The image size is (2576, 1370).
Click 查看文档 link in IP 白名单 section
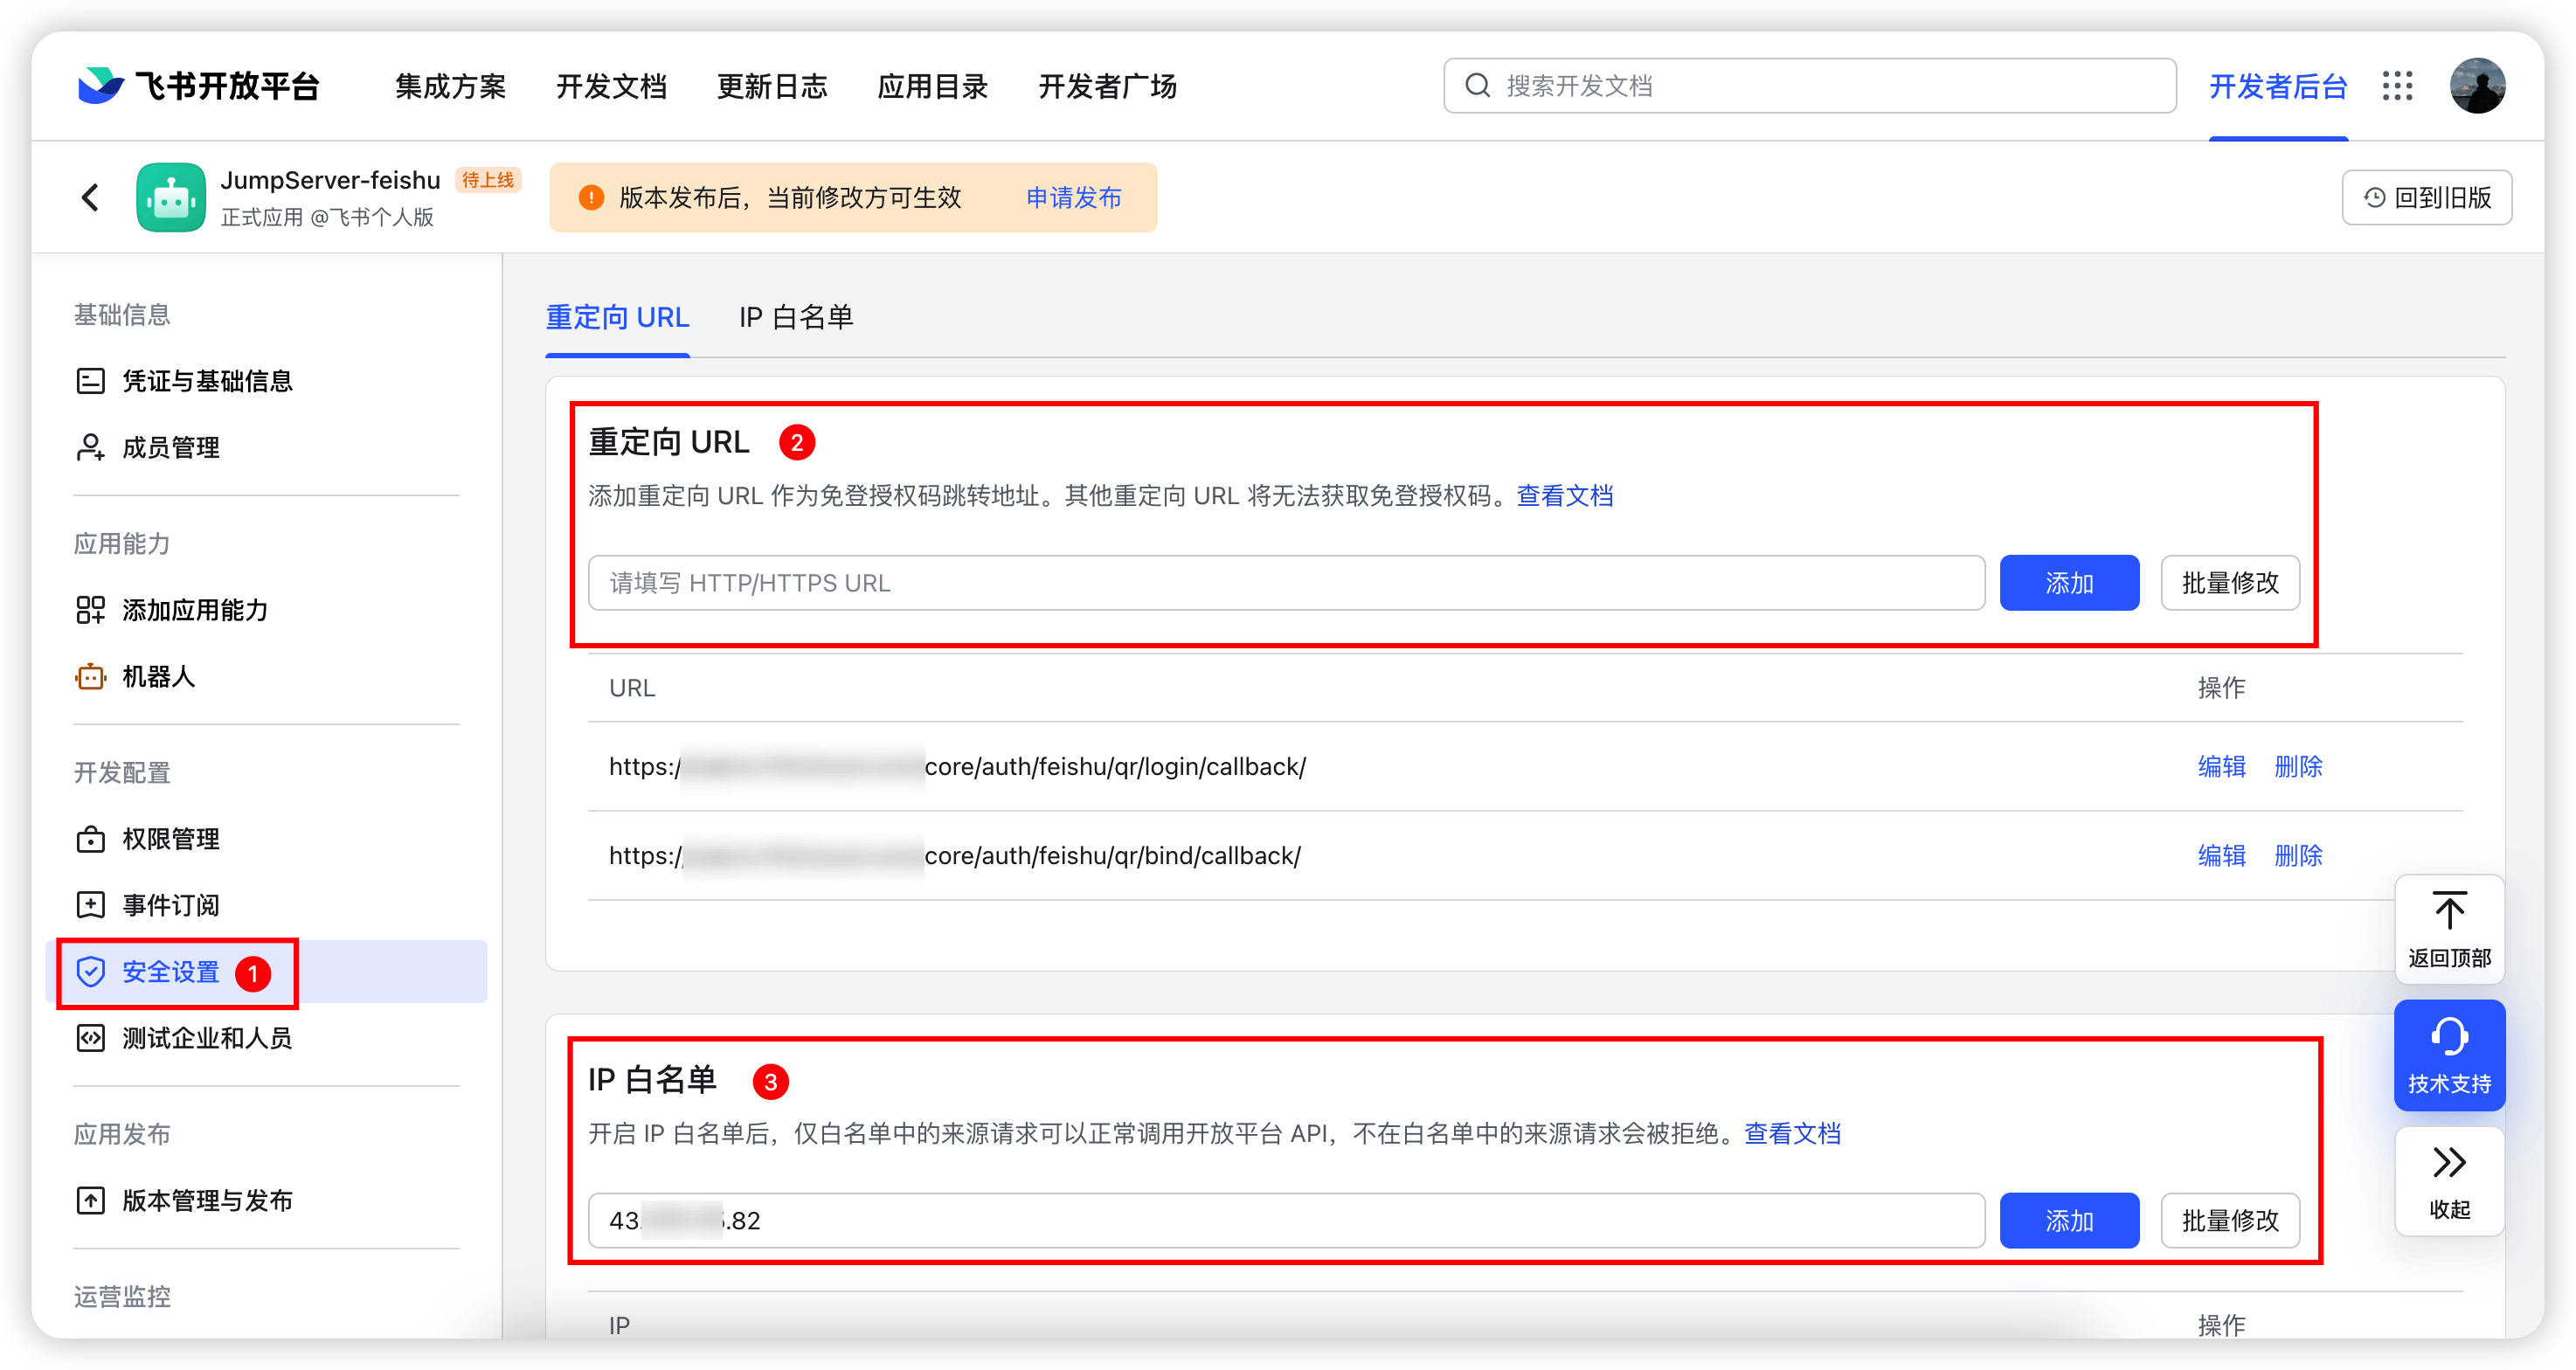point(1792,1134)
